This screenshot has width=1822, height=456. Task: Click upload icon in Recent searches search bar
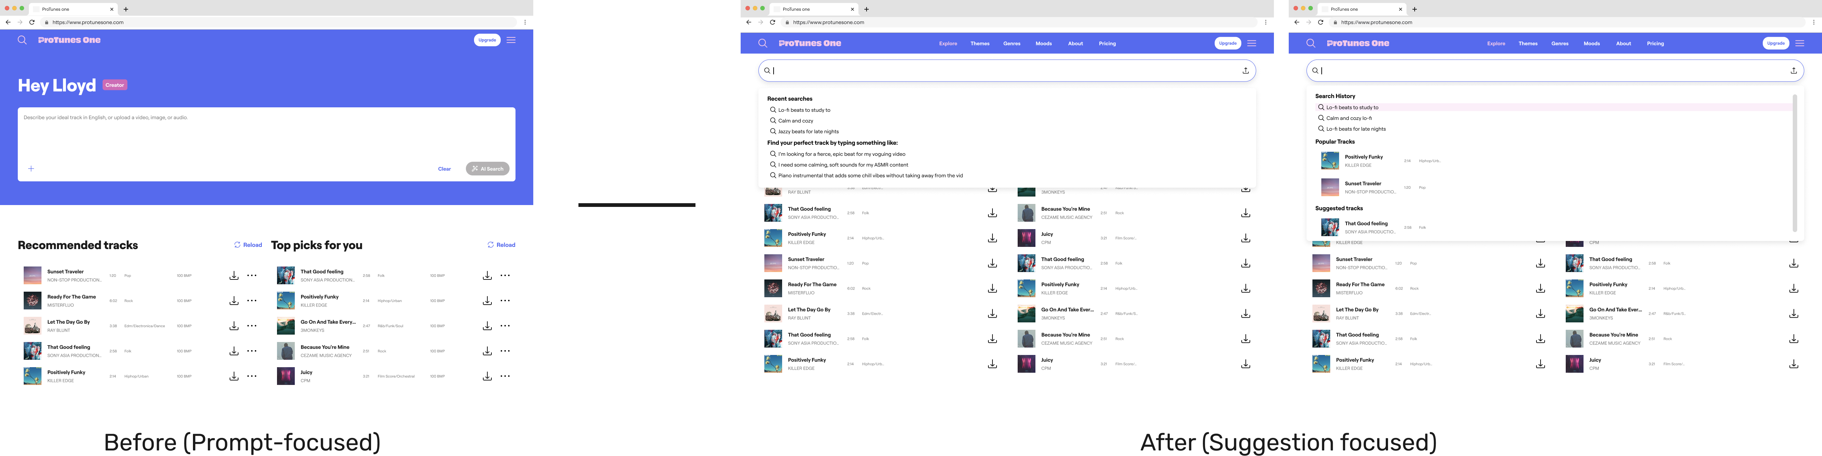(x=1245, y=71)
